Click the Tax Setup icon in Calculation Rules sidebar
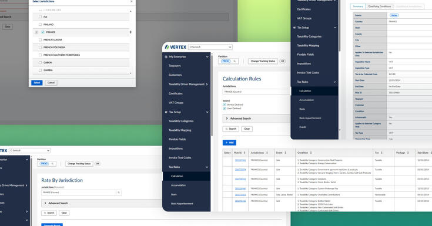 [166, 112]
